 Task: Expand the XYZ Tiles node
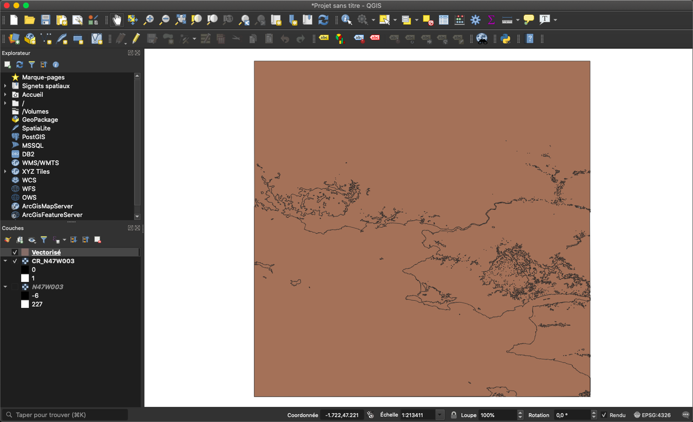[5, 172]
